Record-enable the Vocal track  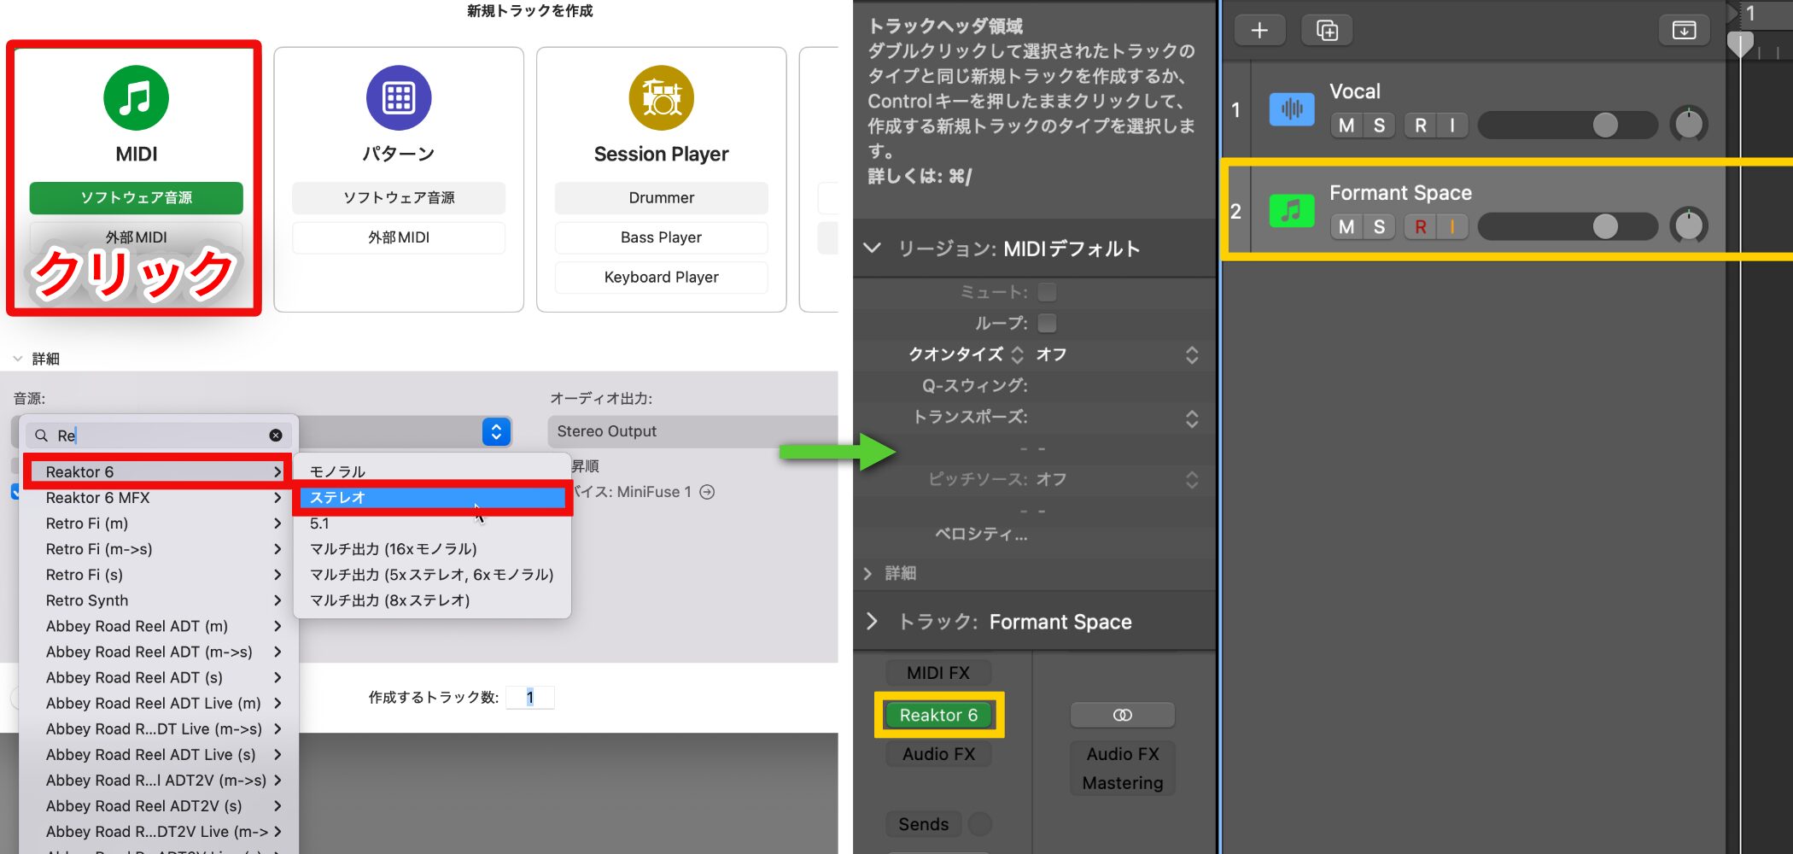(x=1421, y=126)
